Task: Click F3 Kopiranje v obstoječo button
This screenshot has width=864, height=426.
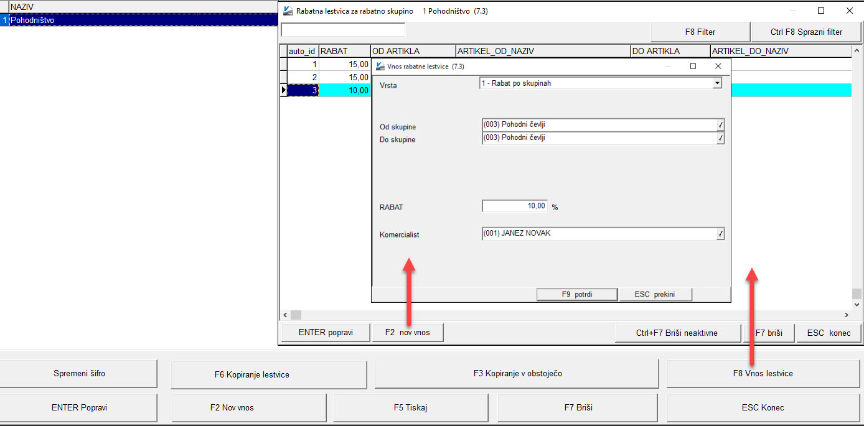Action: click(517, 374)
